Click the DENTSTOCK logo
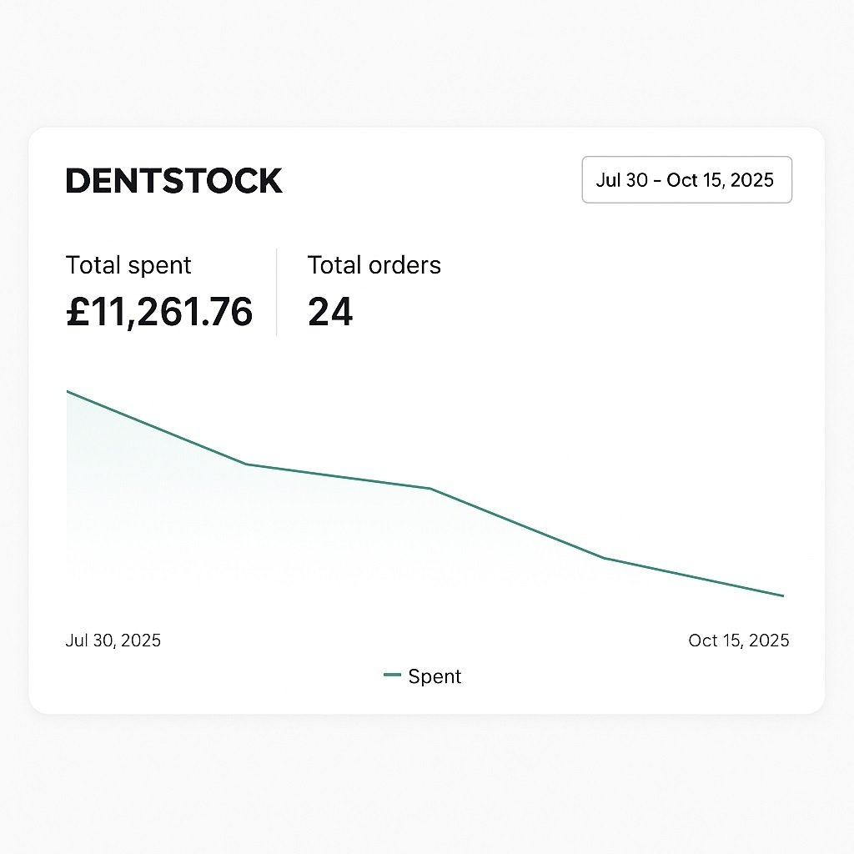The height and width of the screenshot is (854, 854). click(x=174, y=181)
